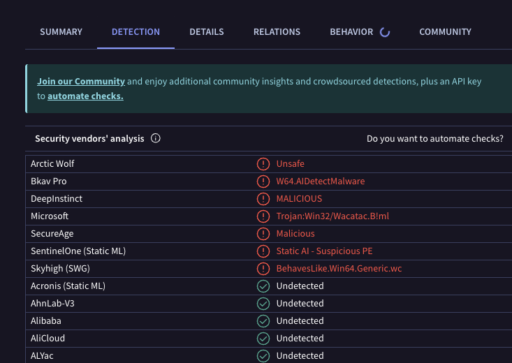
Task: Click the SecureAge vendor name
Action: point(52,233)
